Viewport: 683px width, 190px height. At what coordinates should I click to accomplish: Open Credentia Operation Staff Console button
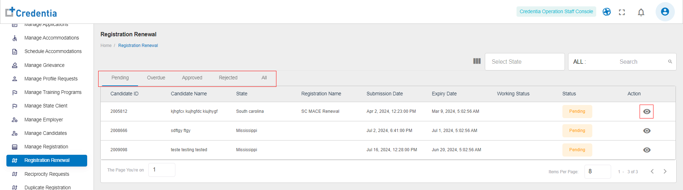tap(556, 12)
